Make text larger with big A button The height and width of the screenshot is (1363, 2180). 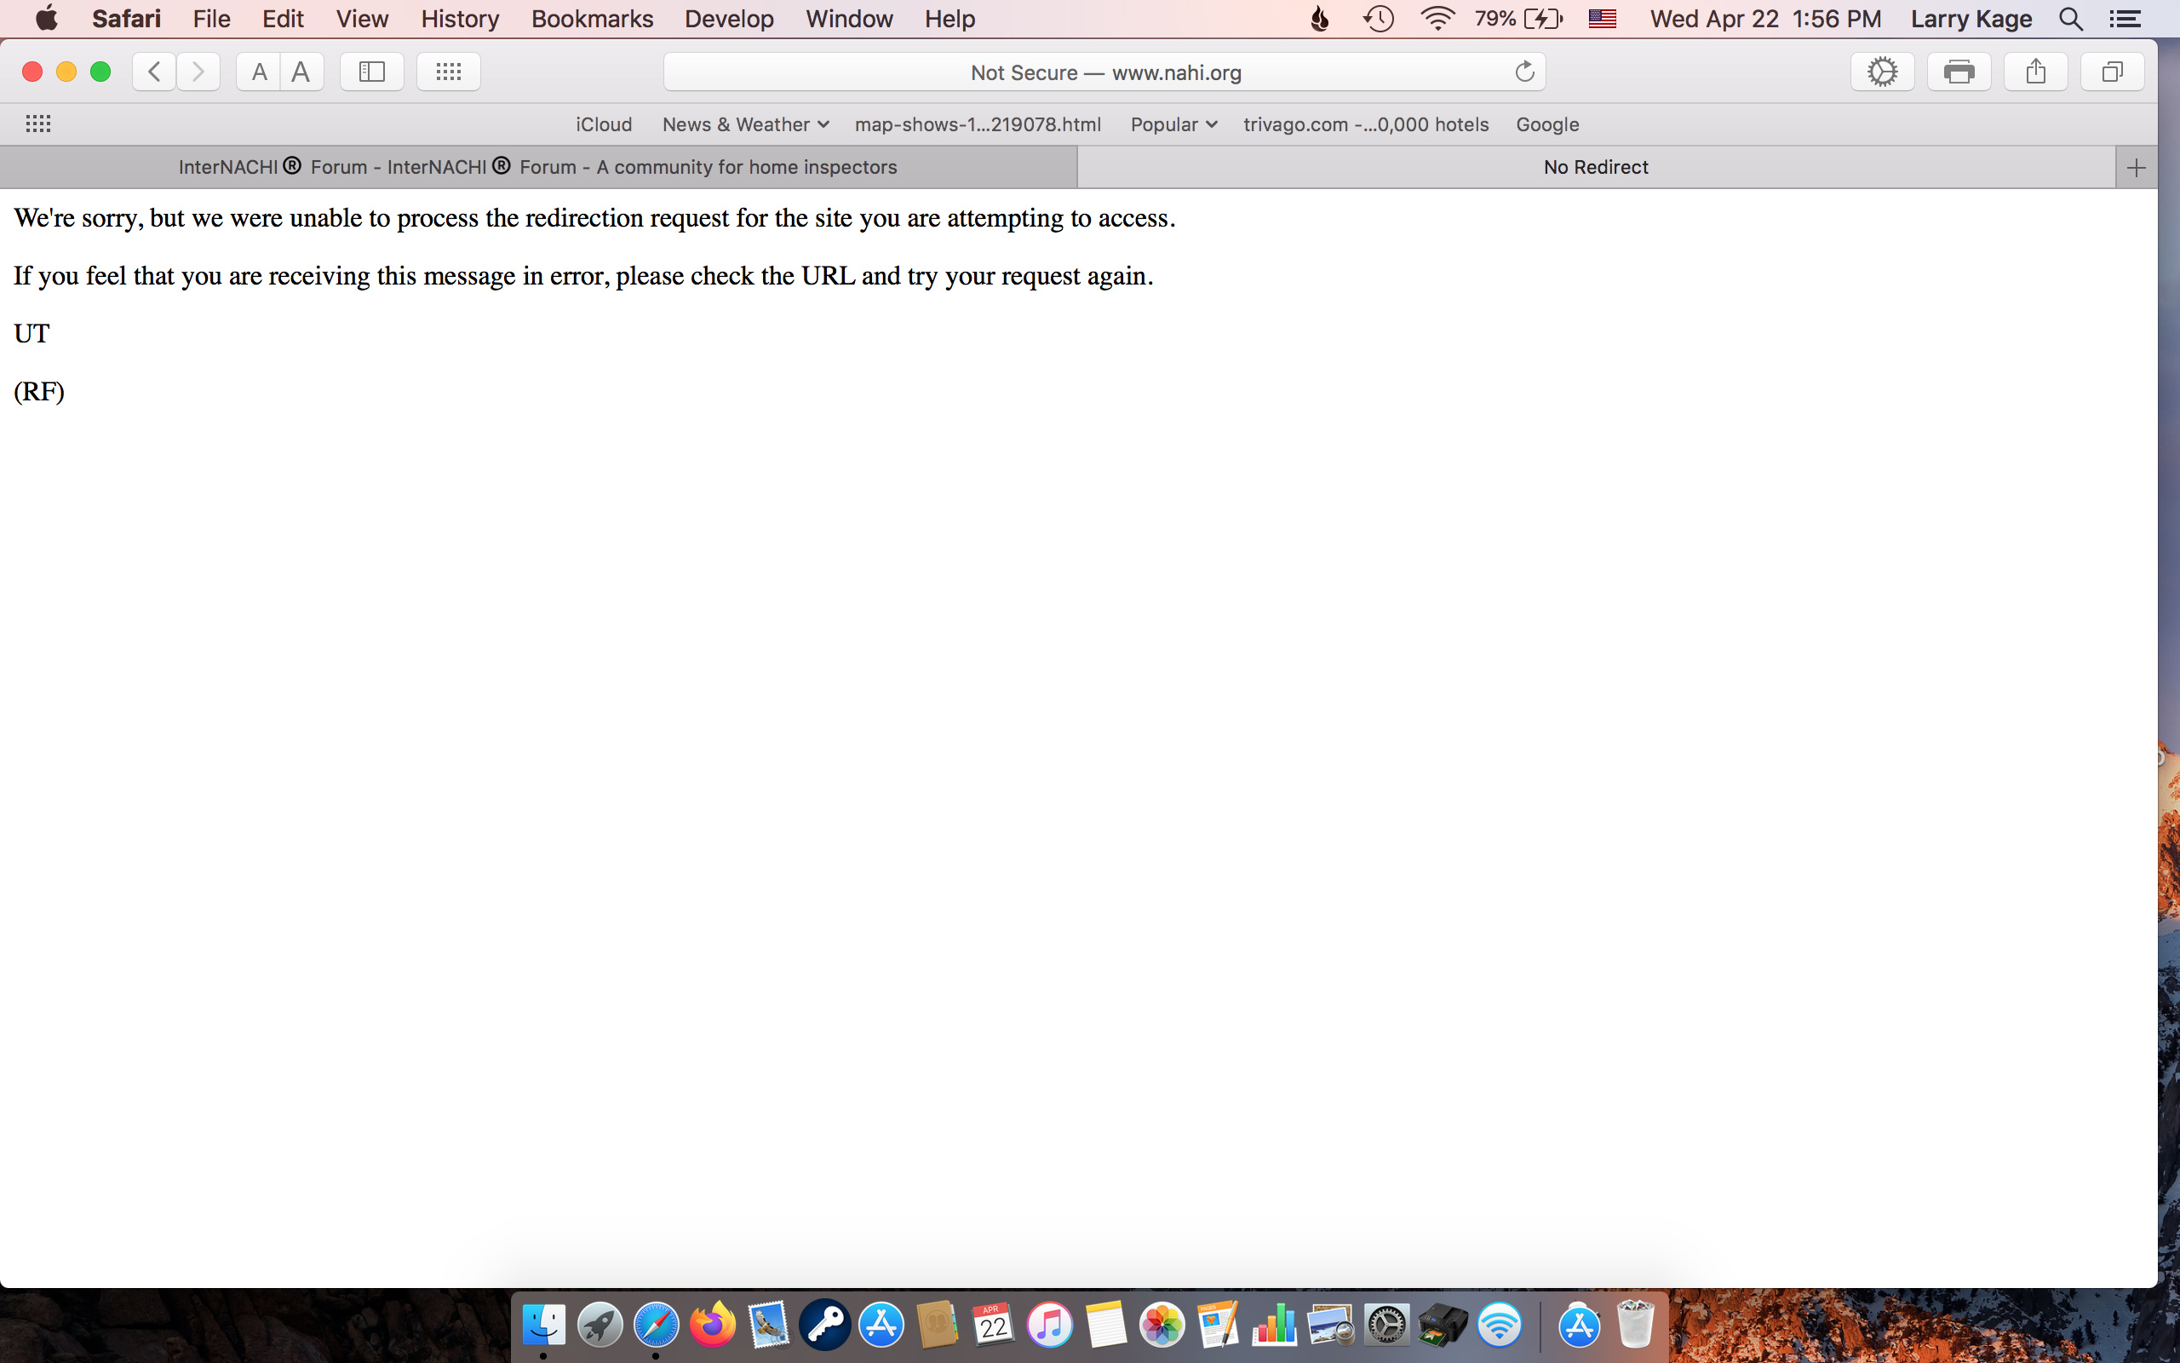click(x=301, y=72)
